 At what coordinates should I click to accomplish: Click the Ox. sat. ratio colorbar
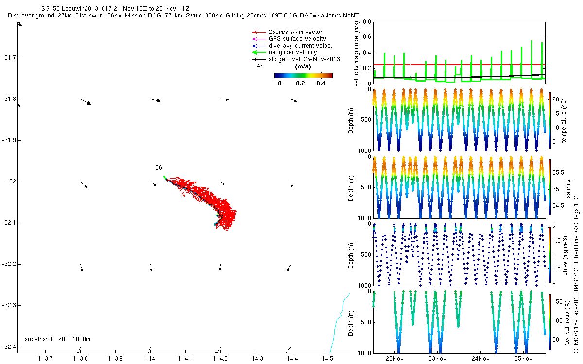550,322
